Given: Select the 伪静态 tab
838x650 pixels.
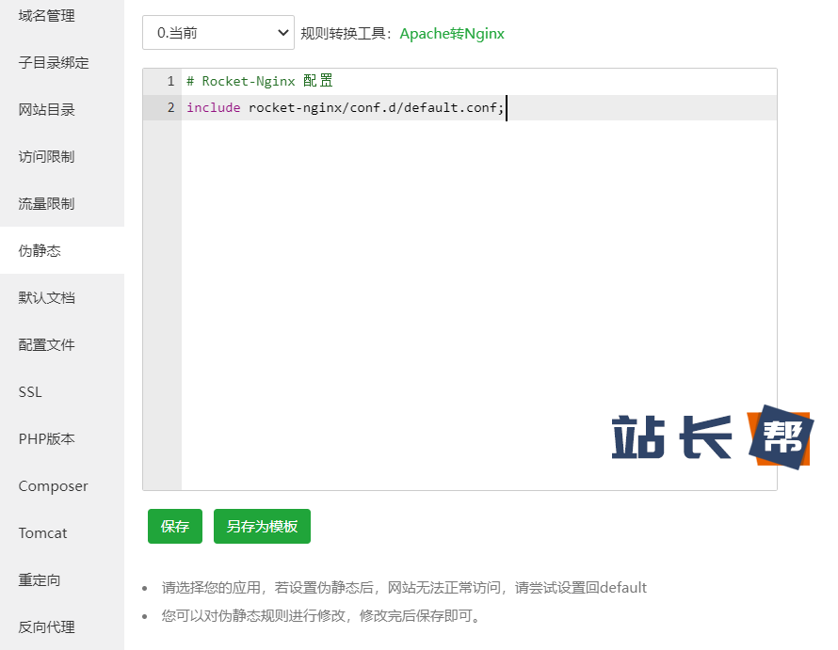Looking at the screenshot, I should click(40, 251).
